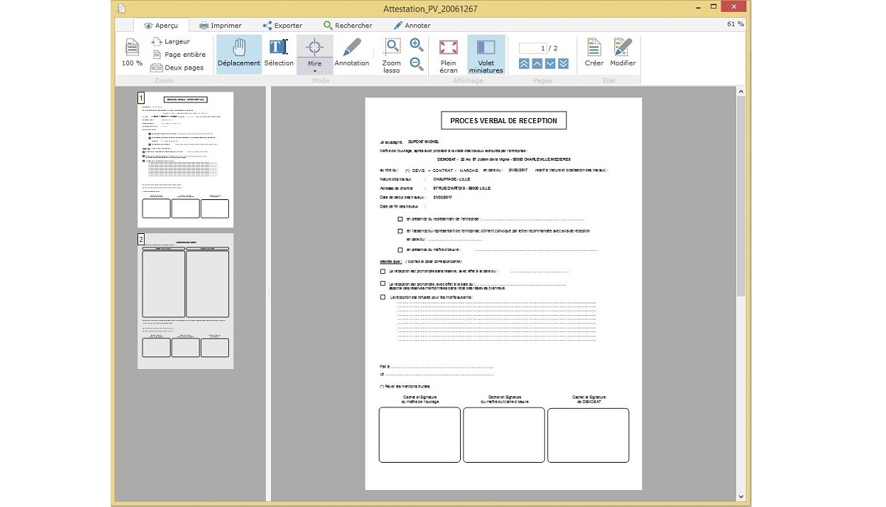Check 'réception prononcée sans réserve' box

tap(382, 272)
